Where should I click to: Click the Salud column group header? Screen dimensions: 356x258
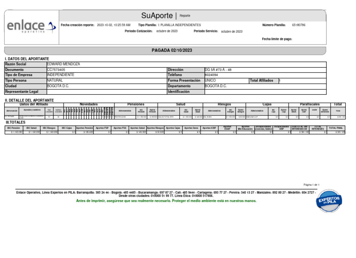[x=180, y=104]
